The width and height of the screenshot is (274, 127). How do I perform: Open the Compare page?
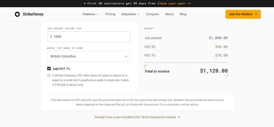(152, 14)
